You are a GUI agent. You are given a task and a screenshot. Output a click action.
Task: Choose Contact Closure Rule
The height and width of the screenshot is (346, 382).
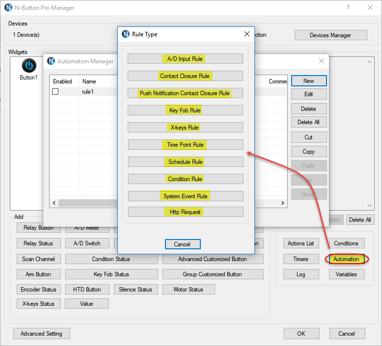tap(185, 76)
